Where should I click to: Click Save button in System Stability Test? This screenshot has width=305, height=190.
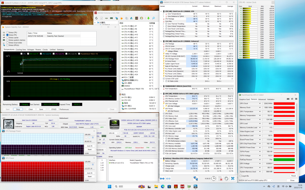point(41,109)
